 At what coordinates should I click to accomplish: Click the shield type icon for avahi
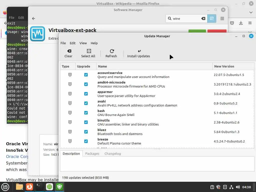click(x=70, y=103)
